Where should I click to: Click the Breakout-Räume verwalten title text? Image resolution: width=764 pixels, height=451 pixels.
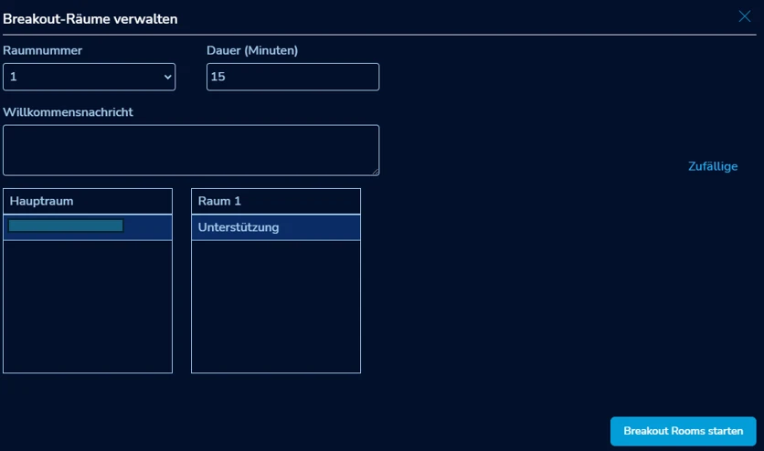click(90, 18)
